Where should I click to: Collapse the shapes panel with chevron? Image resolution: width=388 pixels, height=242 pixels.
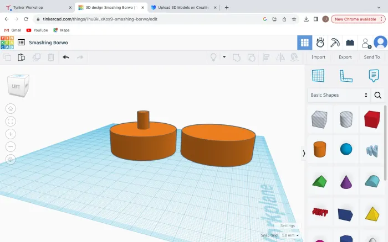304,154
